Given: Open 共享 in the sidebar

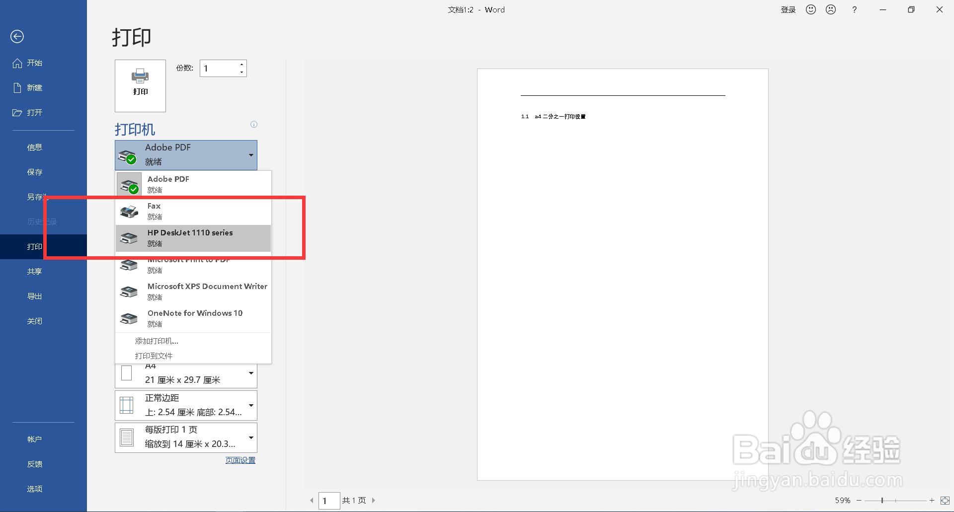Looking at the screenshot, I should [x=35, y=272].
